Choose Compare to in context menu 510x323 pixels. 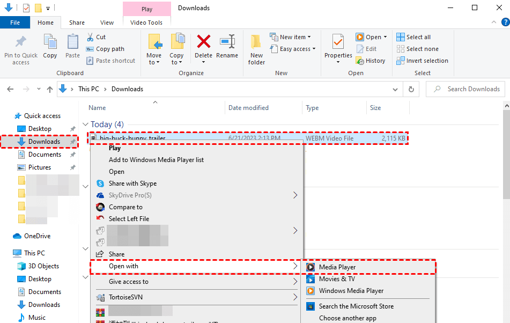pos(125,207)
